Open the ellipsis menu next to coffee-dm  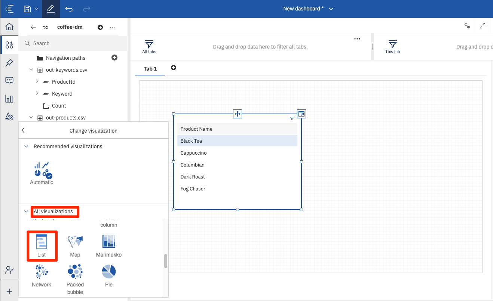(112, 27)
